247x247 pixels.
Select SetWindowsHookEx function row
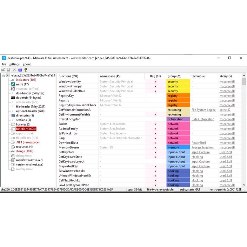[x=149, y=171]
